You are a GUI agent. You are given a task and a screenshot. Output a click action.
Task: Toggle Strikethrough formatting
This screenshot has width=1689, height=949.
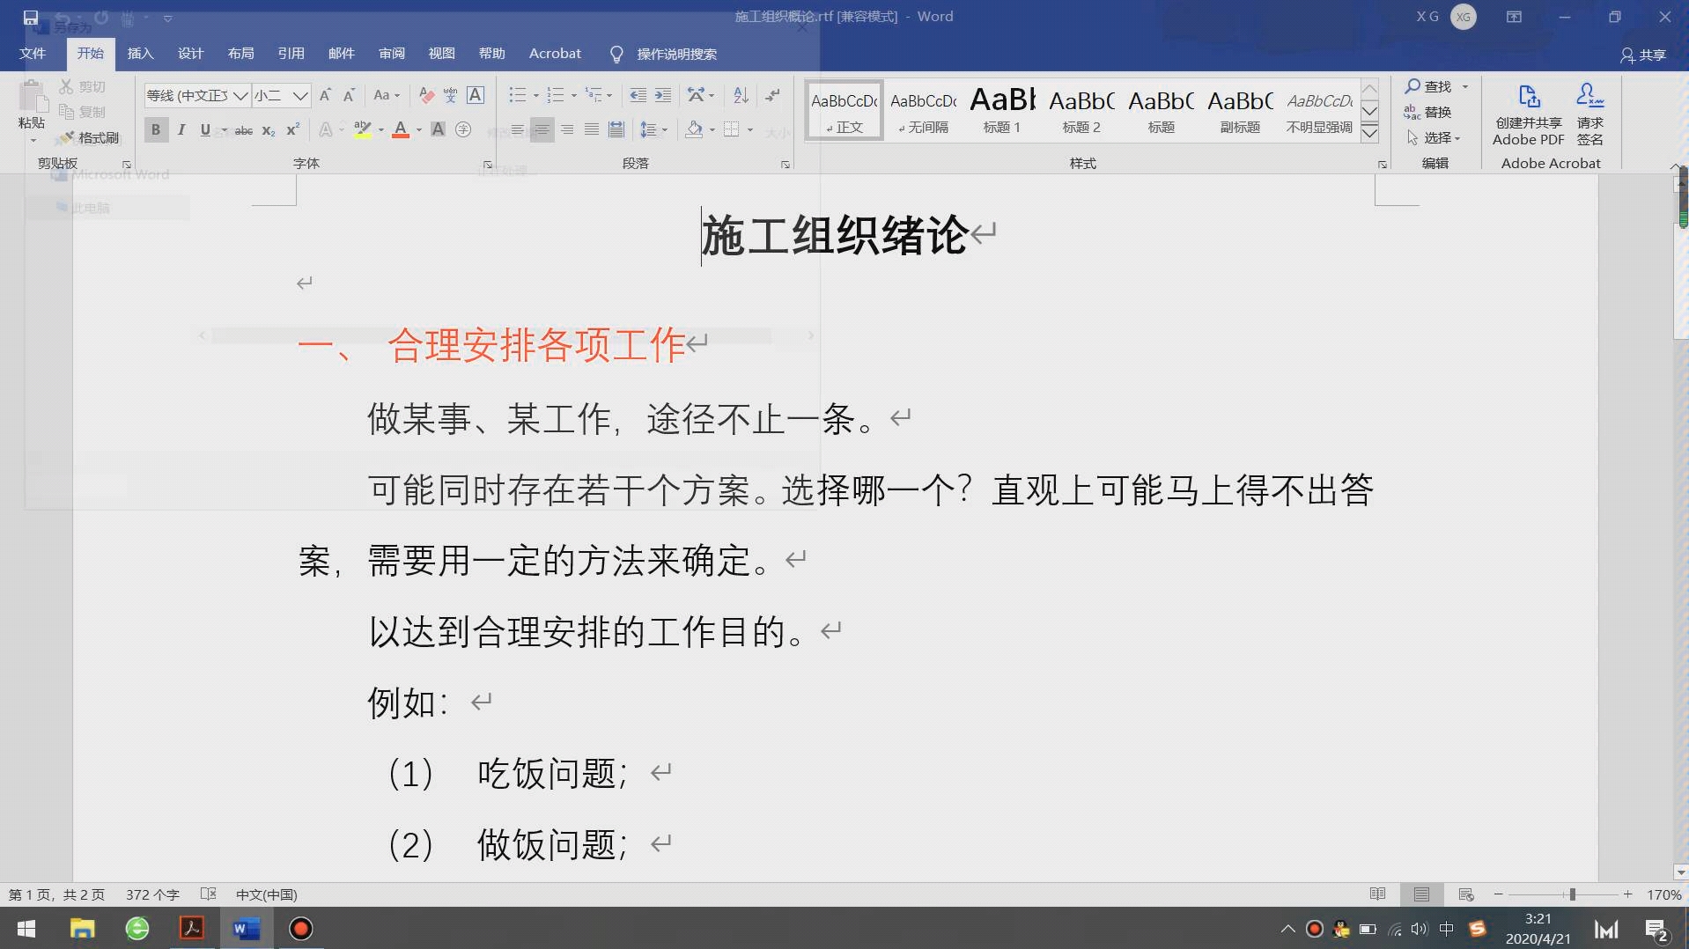244,130
